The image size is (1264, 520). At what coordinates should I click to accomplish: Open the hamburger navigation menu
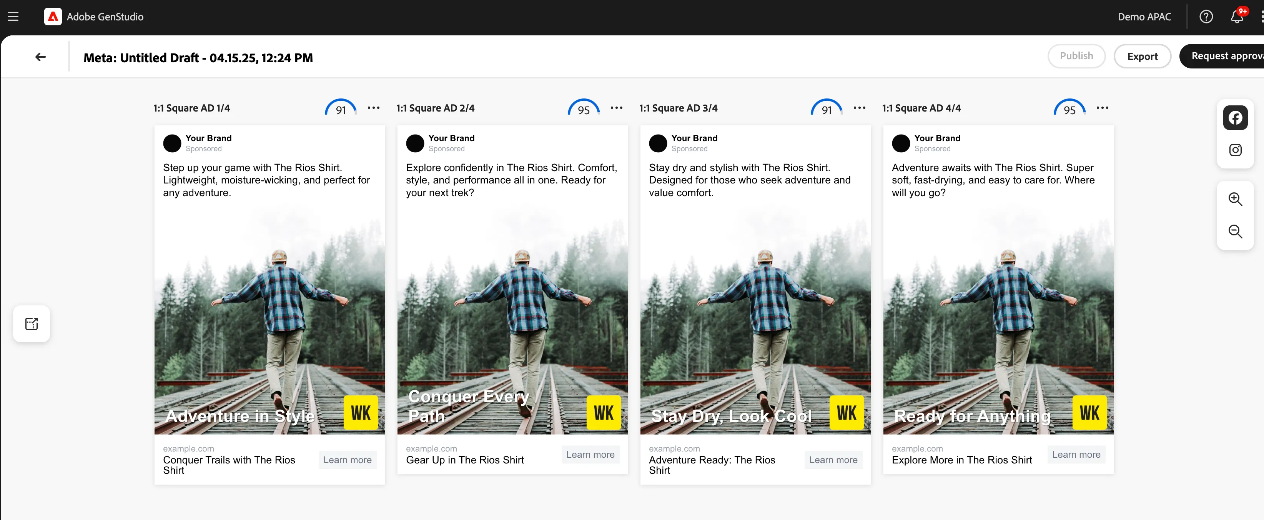click(x=13, y=17)
